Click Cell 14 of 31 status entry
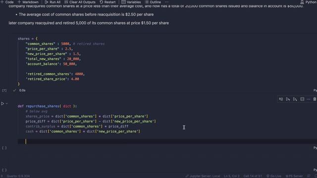The height and width of the screenshot is (178, 317). 253,176
